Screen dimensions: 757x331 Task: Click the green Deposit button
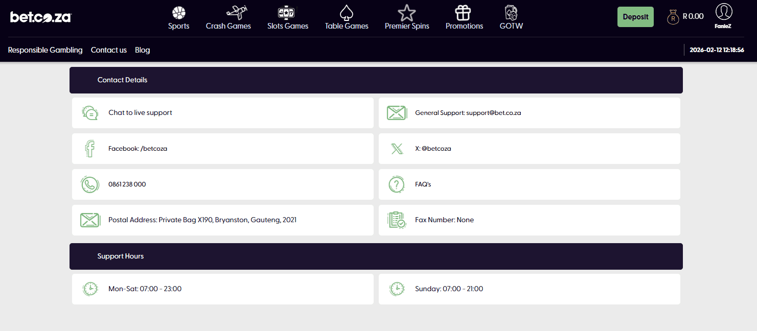(x=635, y=17)
